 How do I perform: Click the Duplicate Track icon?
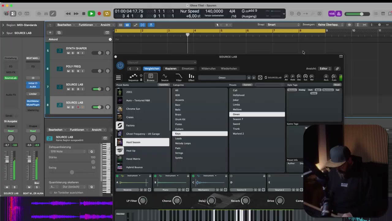click(59, 33)
